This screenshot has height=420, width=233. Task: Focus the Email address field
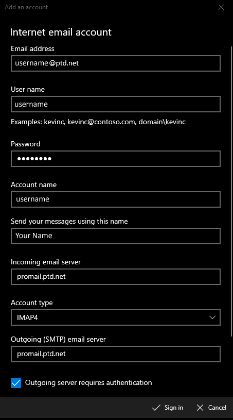[116, 63]
